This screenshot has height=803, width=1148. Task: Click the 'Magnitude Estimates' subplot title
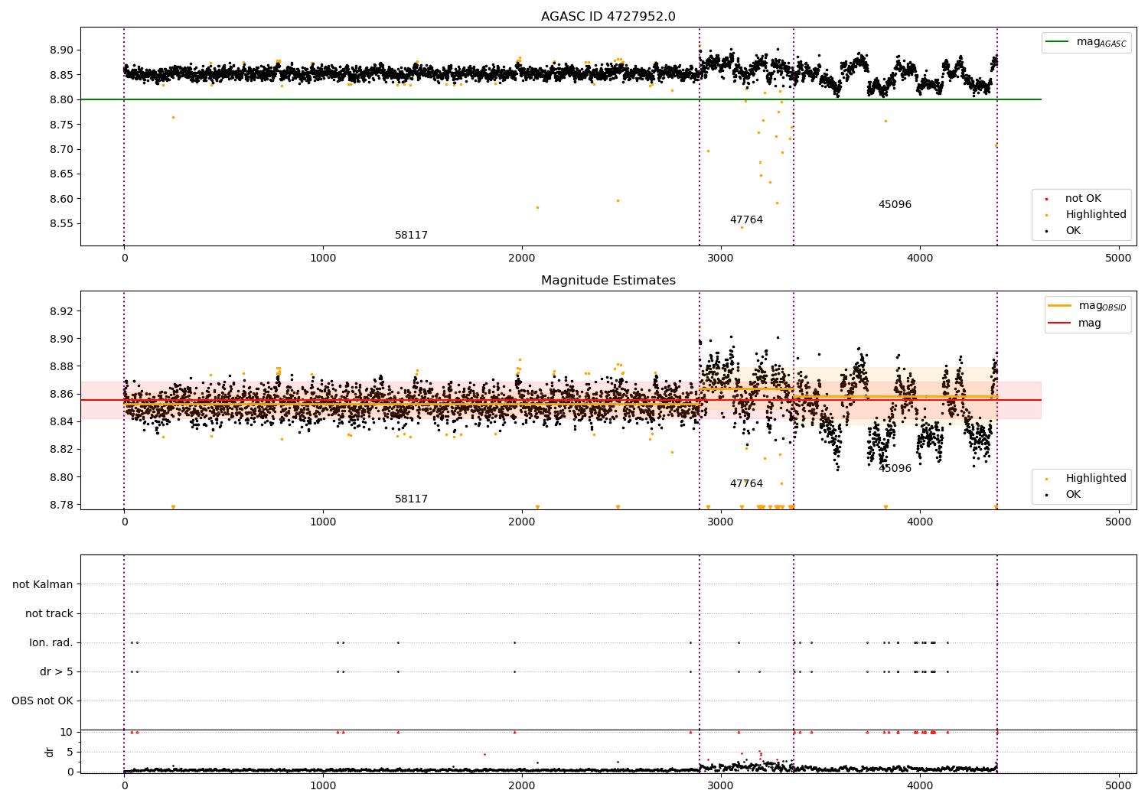point(608,281)
